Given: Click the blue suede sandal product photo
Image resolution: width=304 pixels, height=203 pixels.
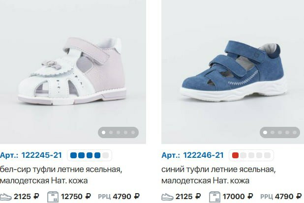Looking at the screenshot, I should coord(233,72).
